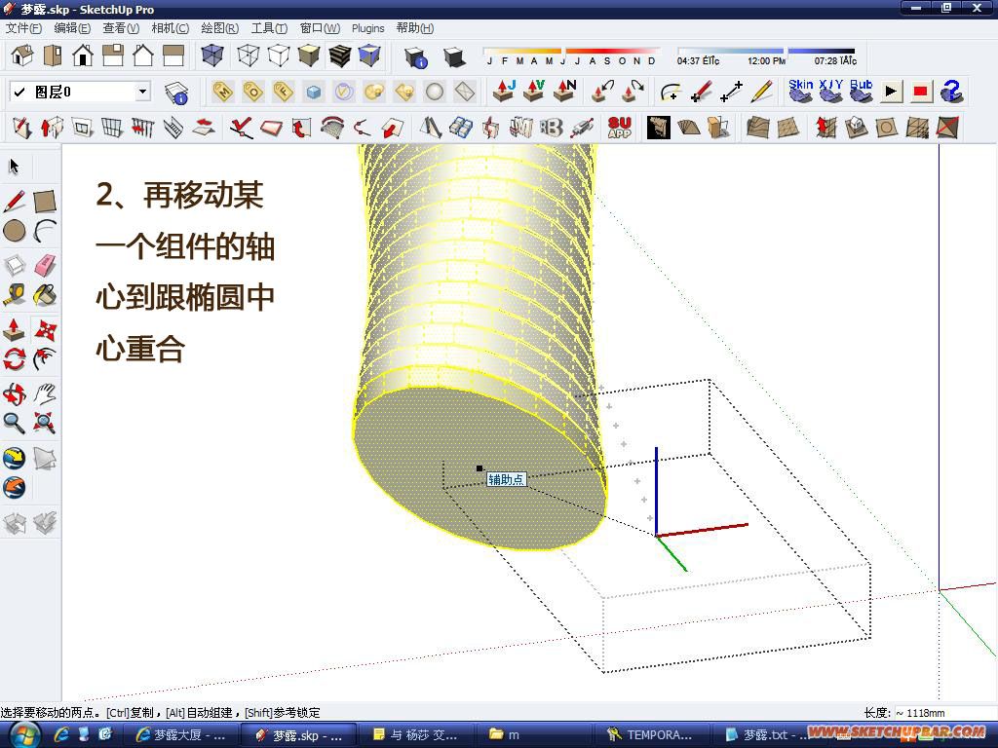Switch to 梦露大厦 taskbar window
Viewport: 998px width, 748px height.
[180, 735]
